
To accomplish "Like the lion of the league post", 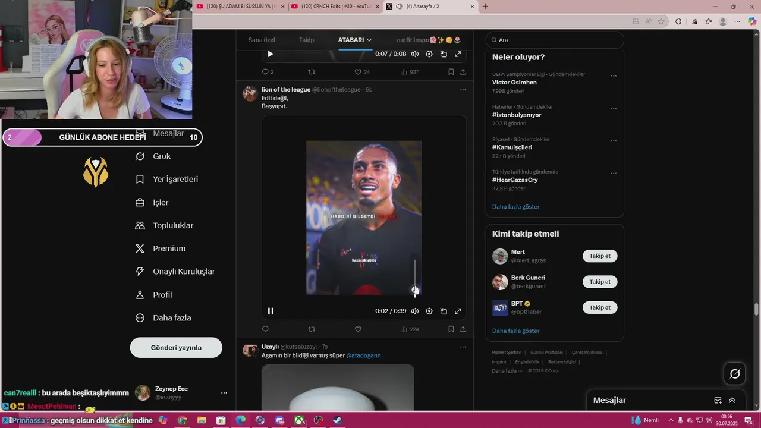I will point(358,329).
